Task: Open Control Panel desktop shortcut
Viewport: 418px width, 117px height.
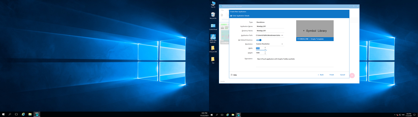Action: [x=213, y=27]
